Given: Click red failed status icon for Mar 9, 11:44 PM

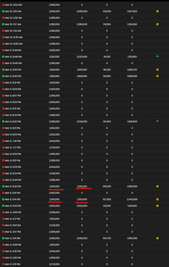Looking at the screenshot, I should coord(3,50).
